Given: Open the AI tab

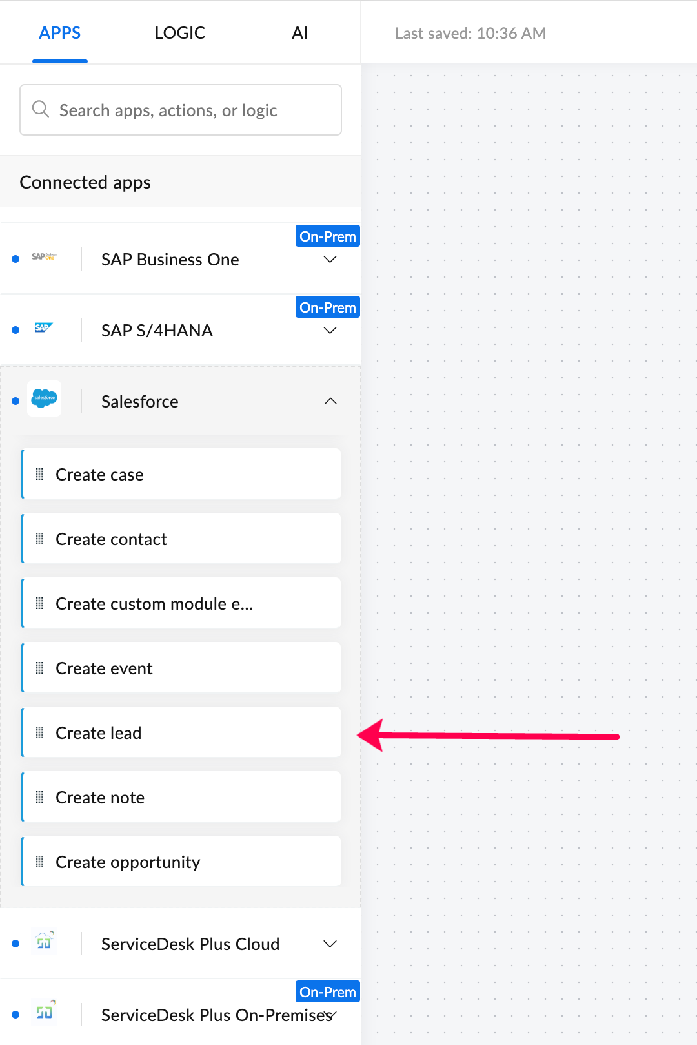Looking at the screenshot, I should point(299,33).
